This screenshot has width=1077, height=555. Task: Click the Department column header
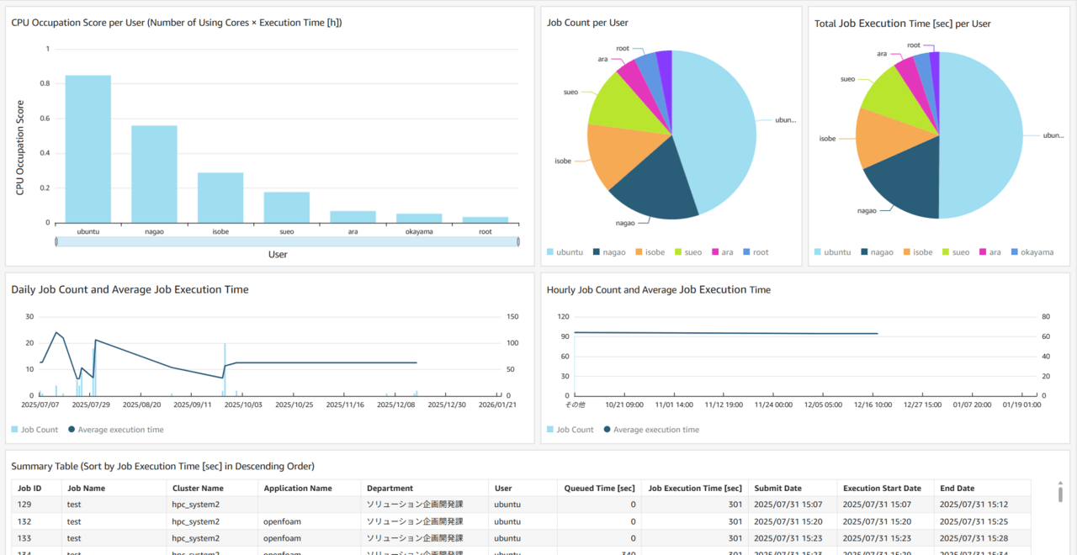click(x=390, y=488)
